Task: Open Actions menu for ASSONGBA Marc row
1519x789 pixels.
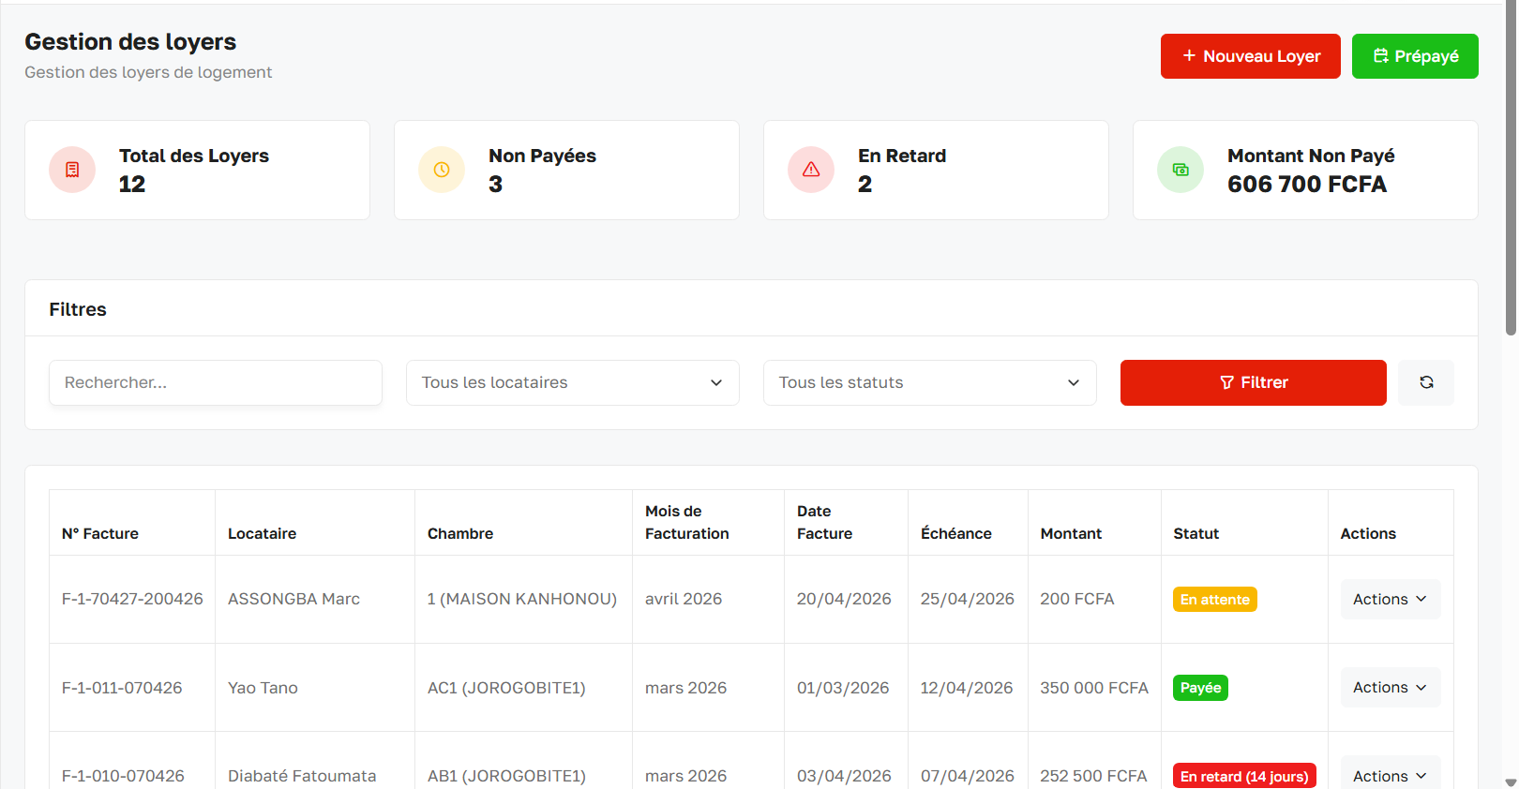Action: tap(1391, 600)
